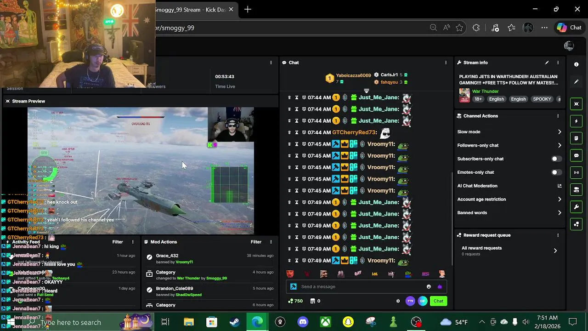Click the 18+ stream tag
This screenshot has width=588, height=331.
coord(478,99)
